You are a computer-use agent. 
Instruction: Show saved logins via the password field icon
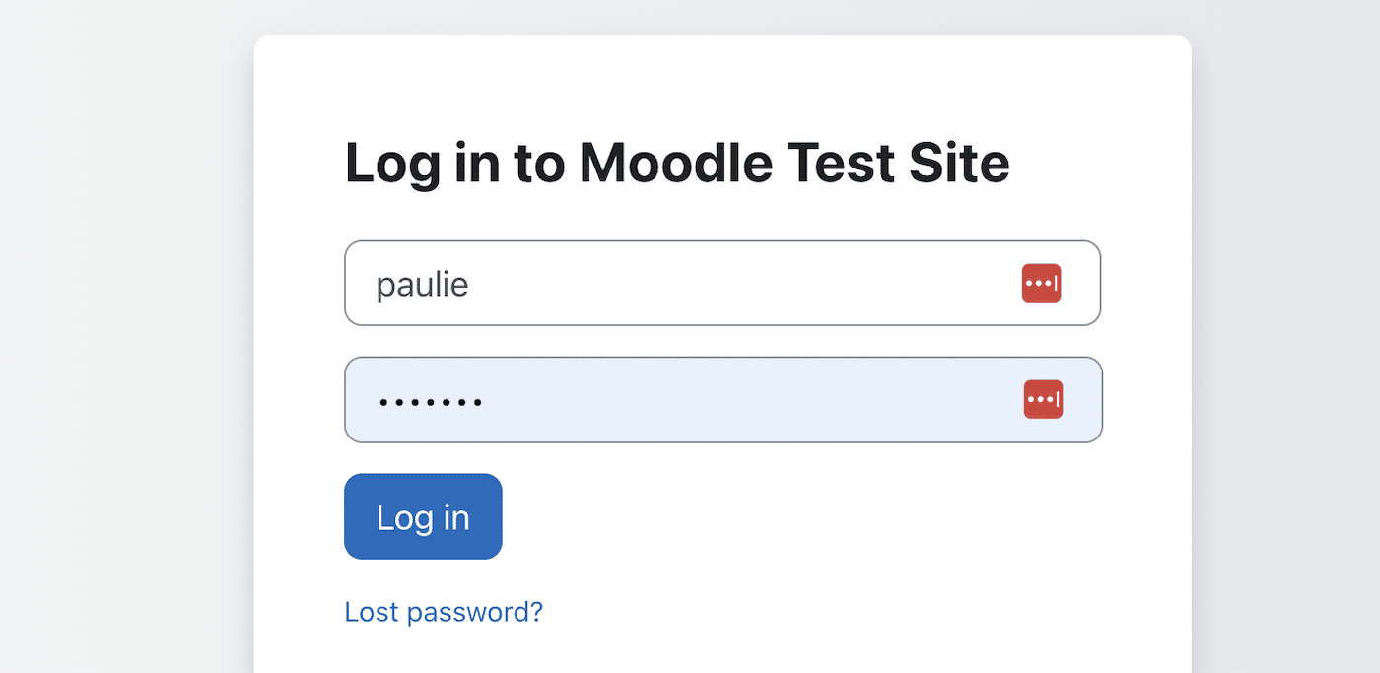(x=1043, y=399)
